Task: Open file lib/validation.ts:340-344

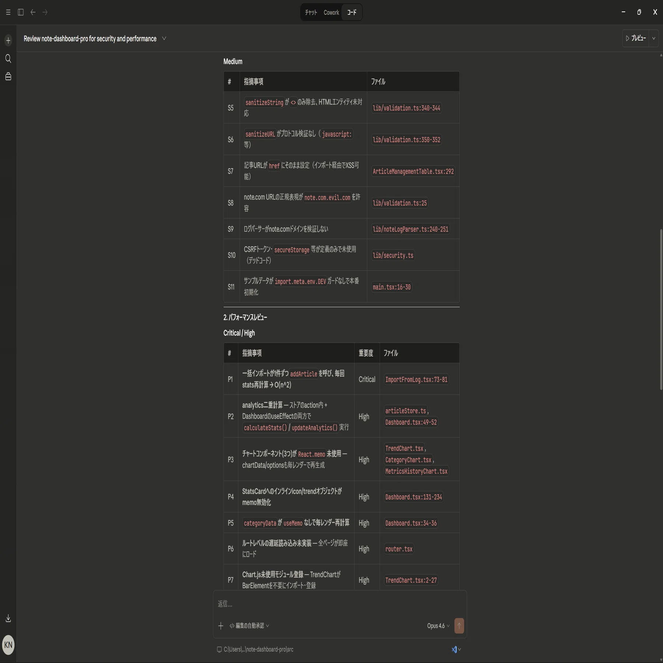Action: click(406, 108)
